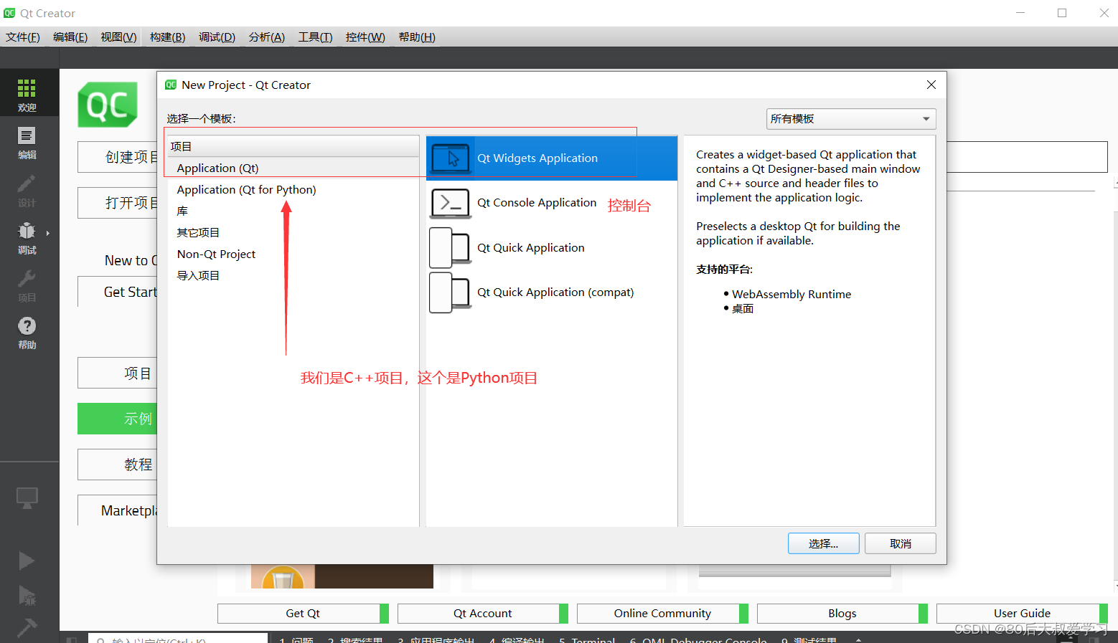The image size is (1118, 643).
Task: Select the 导入项目 category
Action: point(293,276)
